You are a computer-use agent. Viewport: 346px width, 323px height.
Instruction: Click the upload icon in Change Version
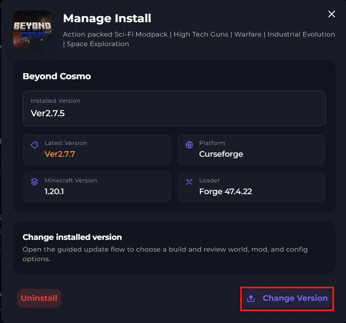coord(251,299)
